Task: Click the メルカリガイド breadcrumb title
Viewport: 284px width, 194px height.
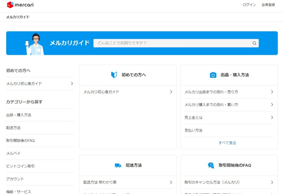Action: click(18, 17)
